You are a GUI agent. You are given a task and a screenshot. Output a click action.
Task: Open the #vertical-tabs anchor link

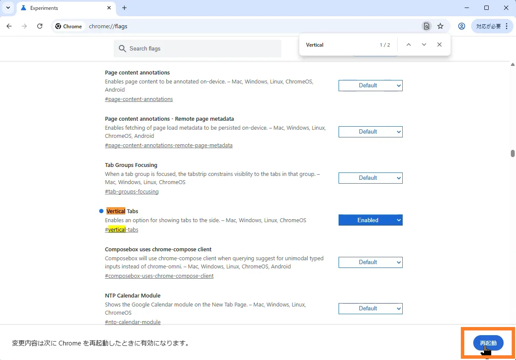[122, 230]
